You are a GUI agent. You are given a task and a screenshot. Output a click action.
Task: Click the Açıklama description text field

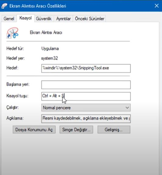tap(86, 119)
